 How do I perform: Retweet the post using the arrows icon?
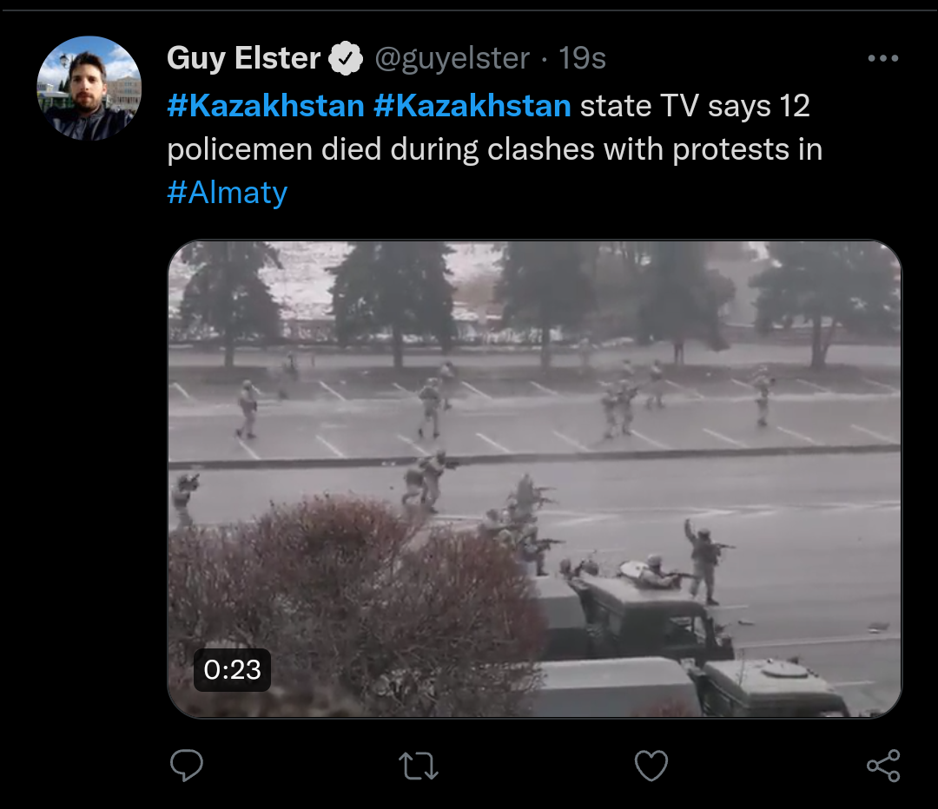pyautogui.click(x=418, y=766)
